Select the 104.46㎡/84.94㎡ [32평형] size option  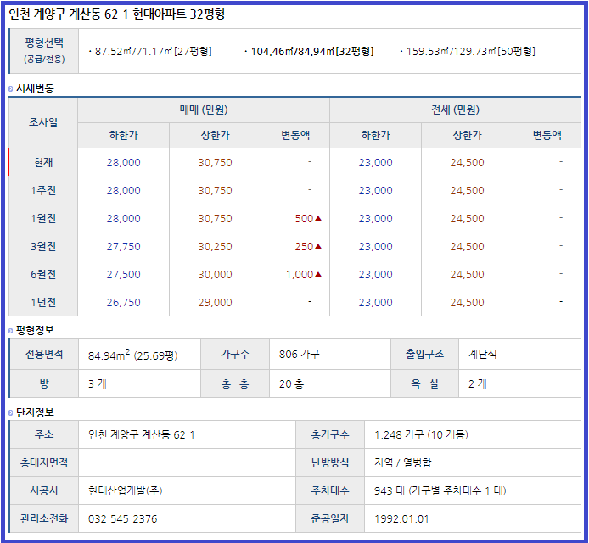click(x=311, y=51)
